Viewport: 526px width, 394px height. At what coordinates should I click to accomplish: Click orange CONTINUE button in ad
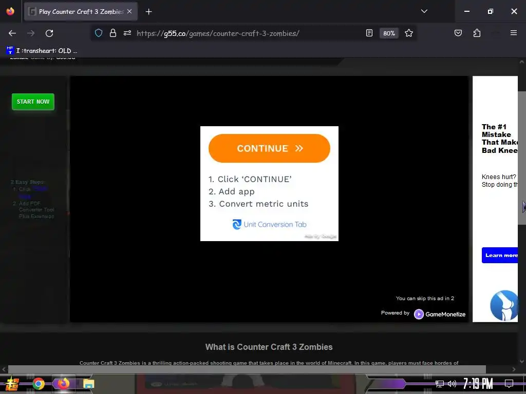[269, 148]
